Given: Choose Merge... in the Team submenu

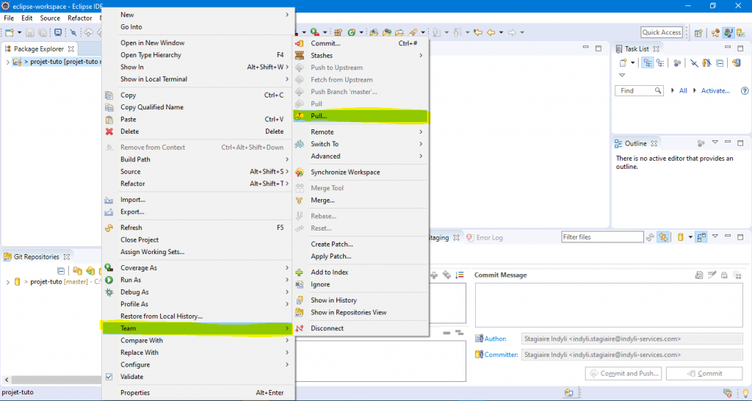Looking at the screenshot, I should pos(361,200).
